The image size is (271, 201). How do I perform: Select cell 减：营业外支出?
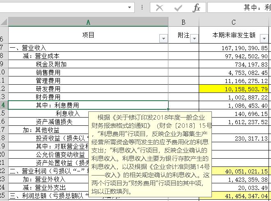[x=48, y=187]
